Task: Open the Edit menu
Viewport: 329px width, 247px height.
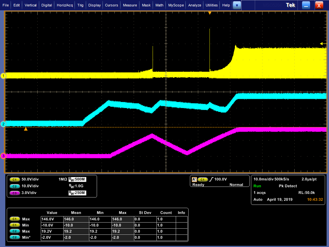Action: (17, 5)
